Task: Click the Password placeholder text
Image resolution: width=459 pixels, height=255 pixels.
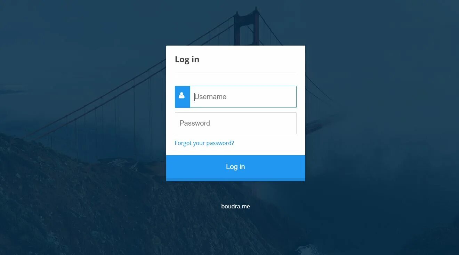Action: coord(195,123)
